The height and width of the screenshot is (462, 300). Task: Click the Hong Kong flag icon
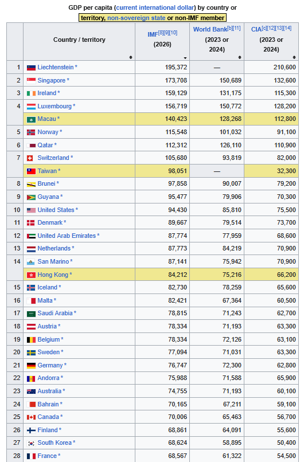[x=31, y=275]
